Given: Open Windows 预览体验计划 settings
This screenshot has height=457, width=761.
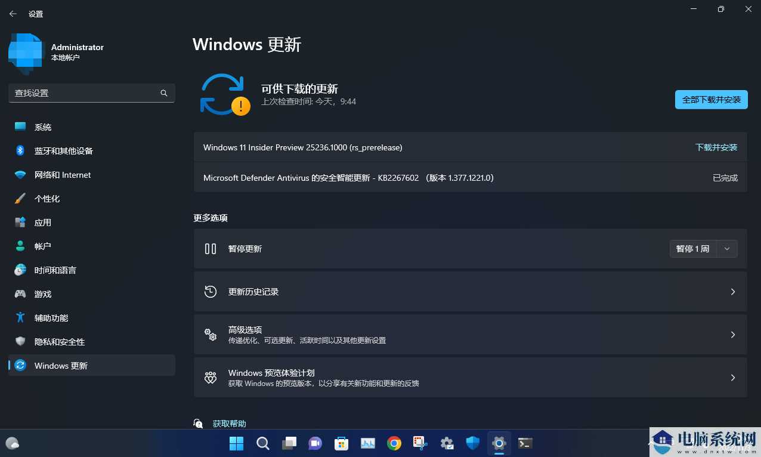Looking at the screenshot, I should coord(470,377).
